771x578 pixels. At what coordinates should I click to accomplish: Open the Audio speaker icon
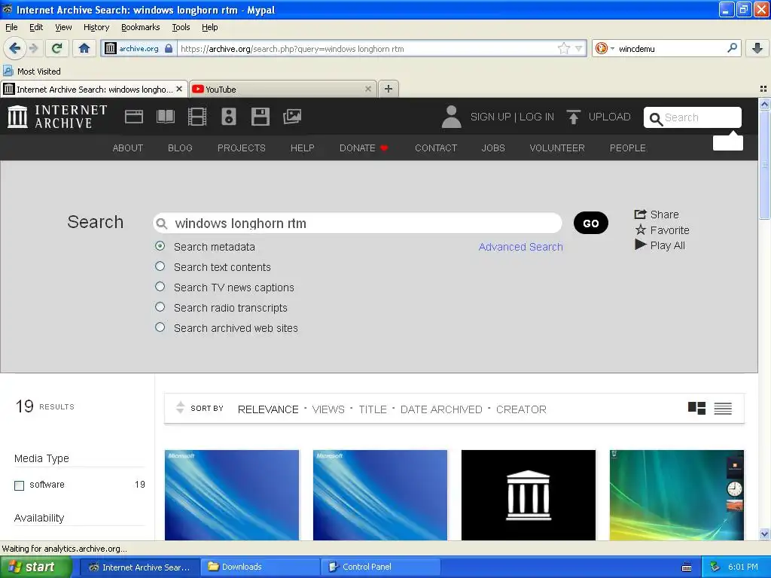[229, 117]
